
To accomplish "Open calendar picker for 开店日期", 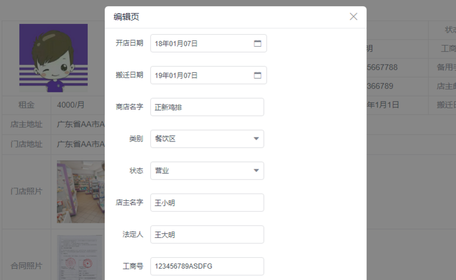I will tap(257, 43).
